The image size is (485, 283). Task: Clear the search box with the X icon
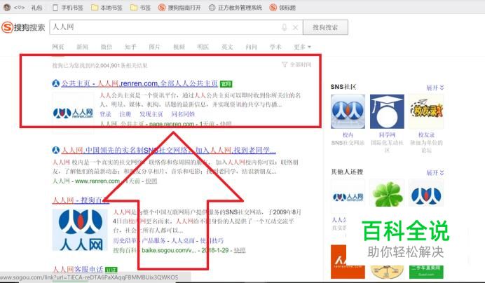[295, 27]
